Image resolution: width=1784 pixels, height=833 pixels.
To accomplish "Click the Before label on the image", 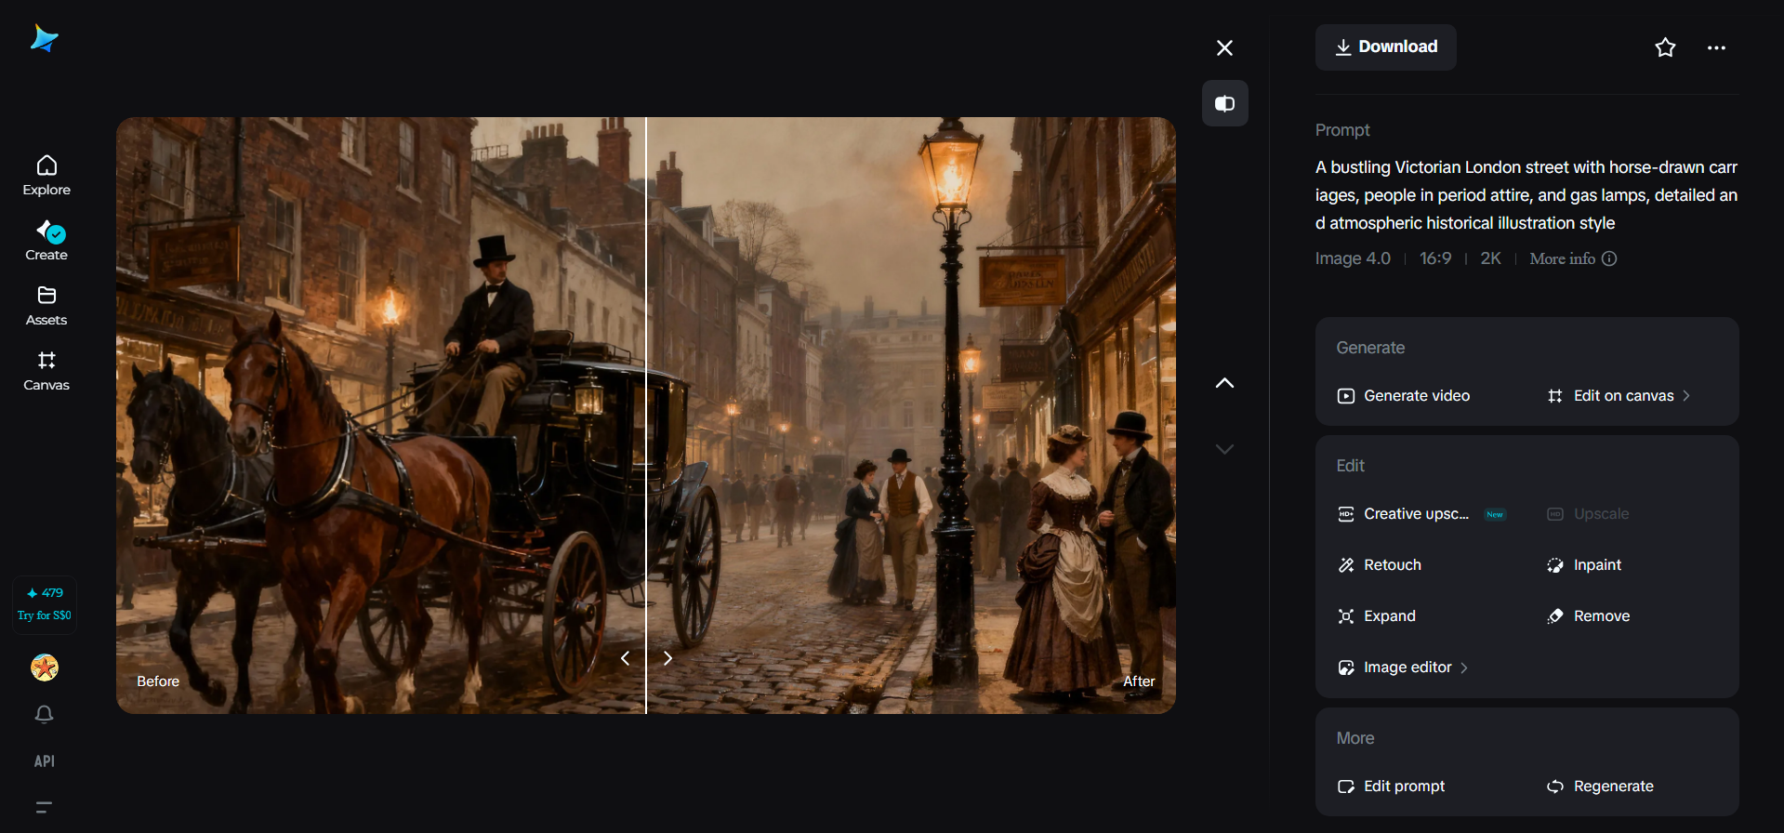I will point(158,681).
